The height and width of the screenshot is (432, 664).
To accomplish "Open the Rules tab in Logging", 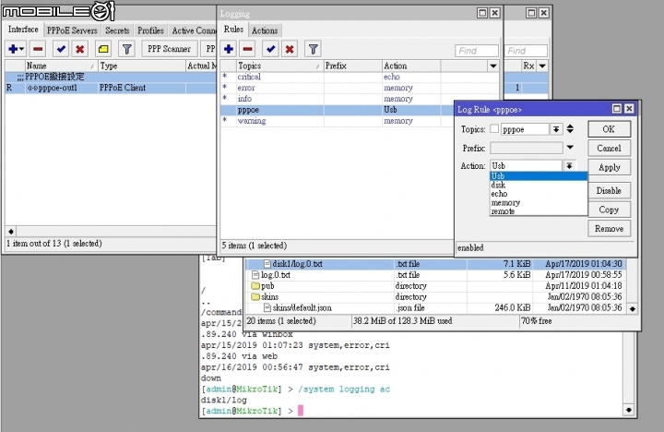I will [233, 30].
